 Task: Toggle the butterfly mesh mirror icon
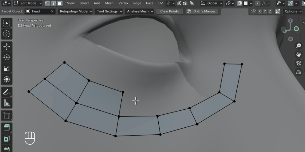[x=253, y=11]
